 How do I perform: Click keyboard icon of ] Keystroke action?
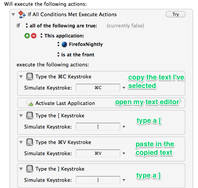point(30,169)
